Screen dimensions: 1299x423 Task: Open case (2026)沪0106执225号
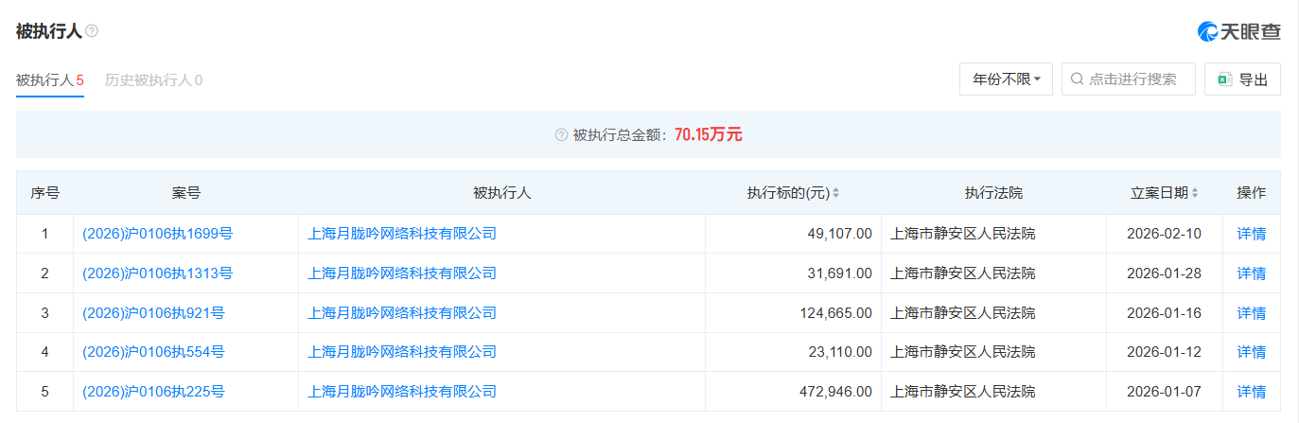pyautogui.click(x=153, y=392)
